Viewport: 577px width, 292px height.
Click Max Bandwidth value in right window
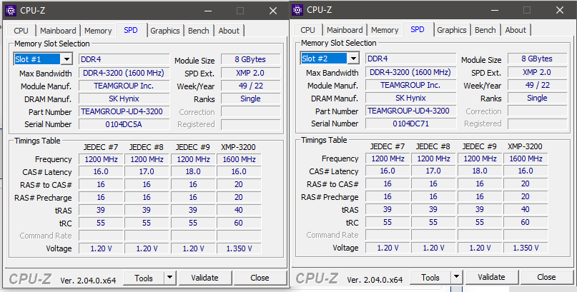pyautogui.click(x=410, y=72)
